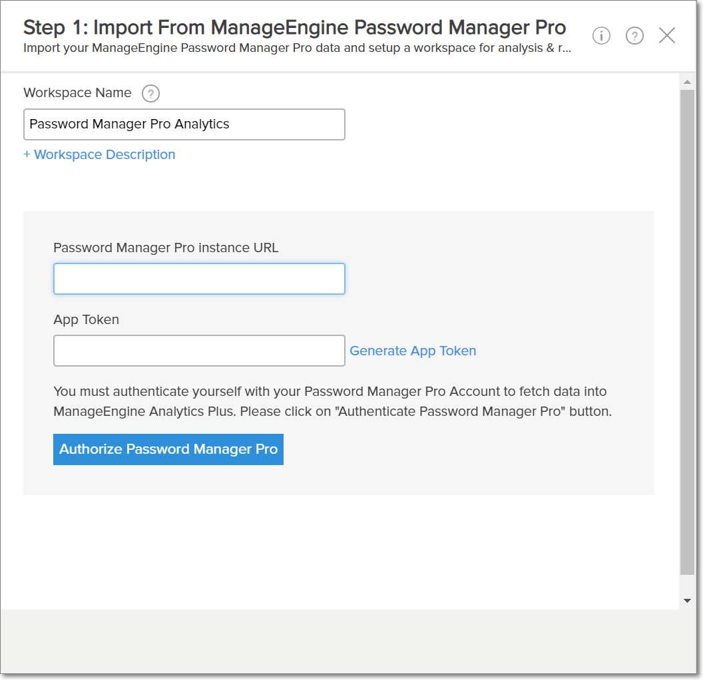This screenshot has height=680, width=703.
Task: Click the App Token label text
Action: point(87,319)
